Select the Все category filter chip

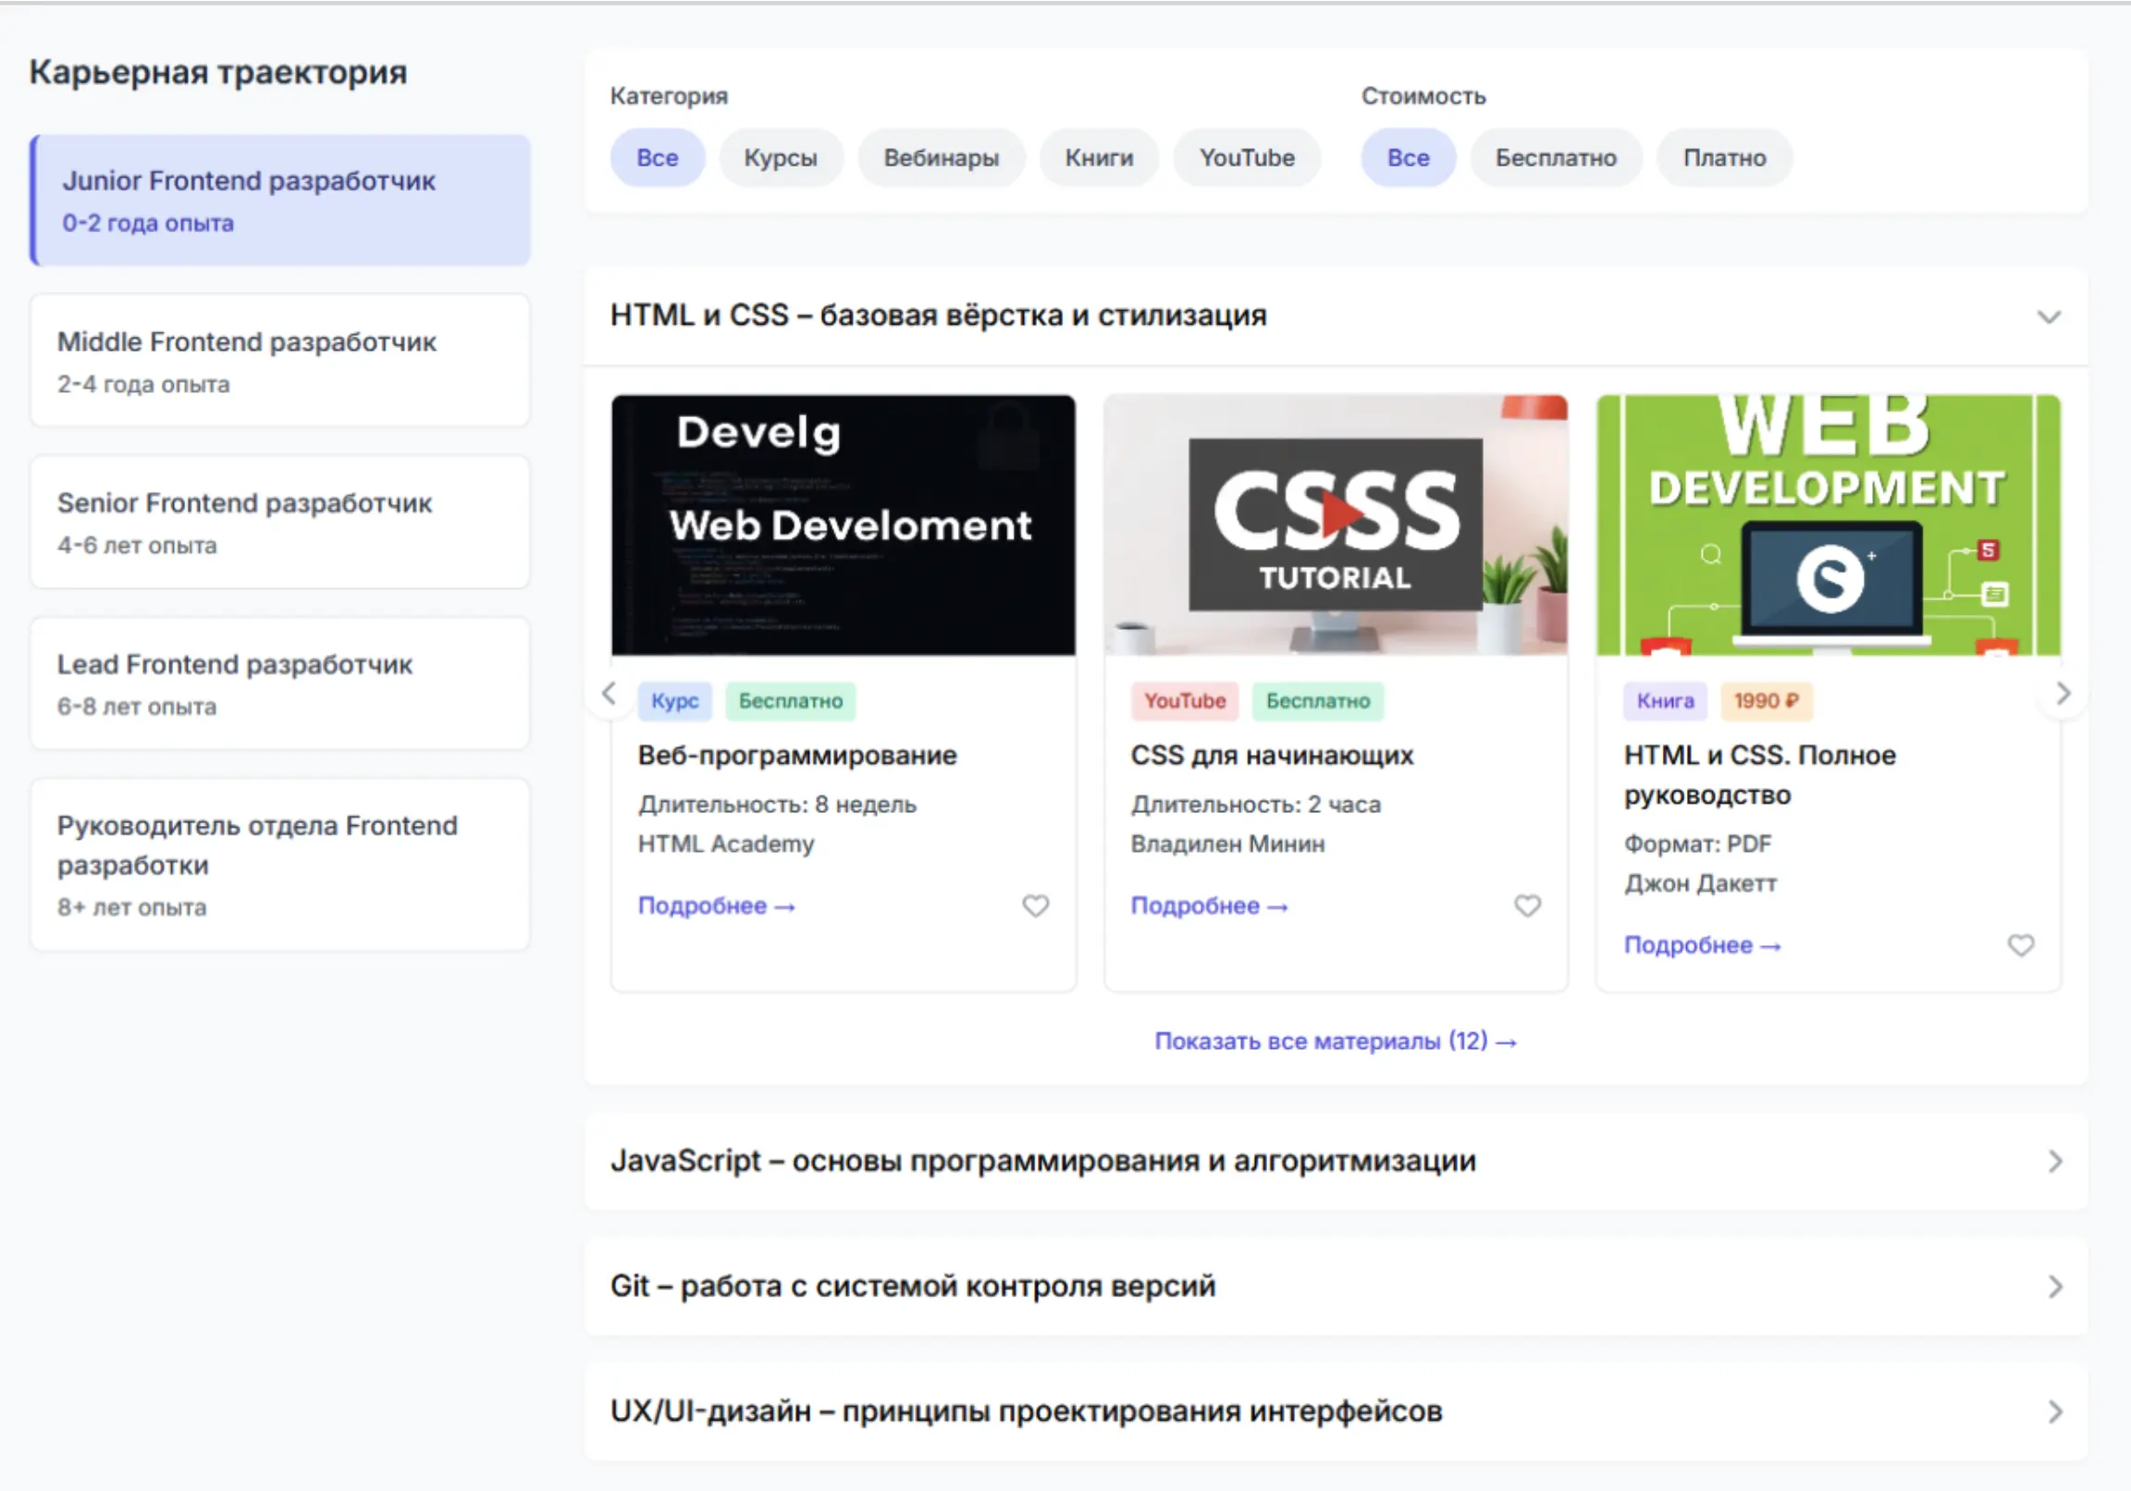657,158
